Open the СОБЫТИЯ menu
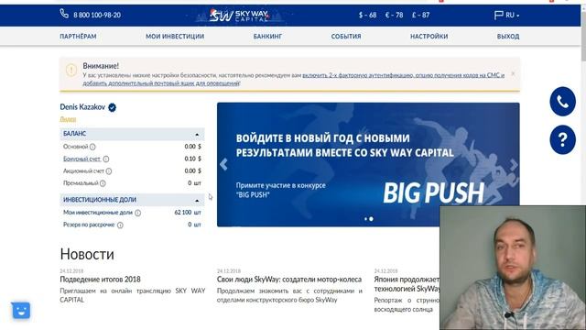This screenshot has height=330, width=586. (x=346, y=37)
